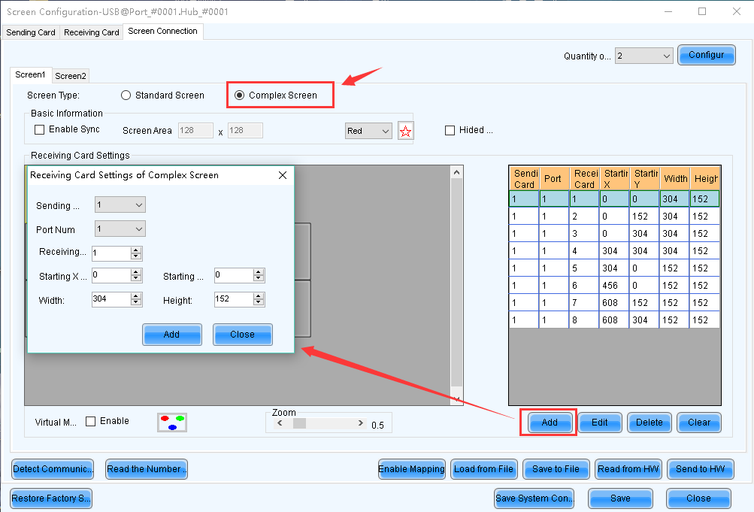Open the Red color dropdown
754x512 pixels.
point(368,131)
